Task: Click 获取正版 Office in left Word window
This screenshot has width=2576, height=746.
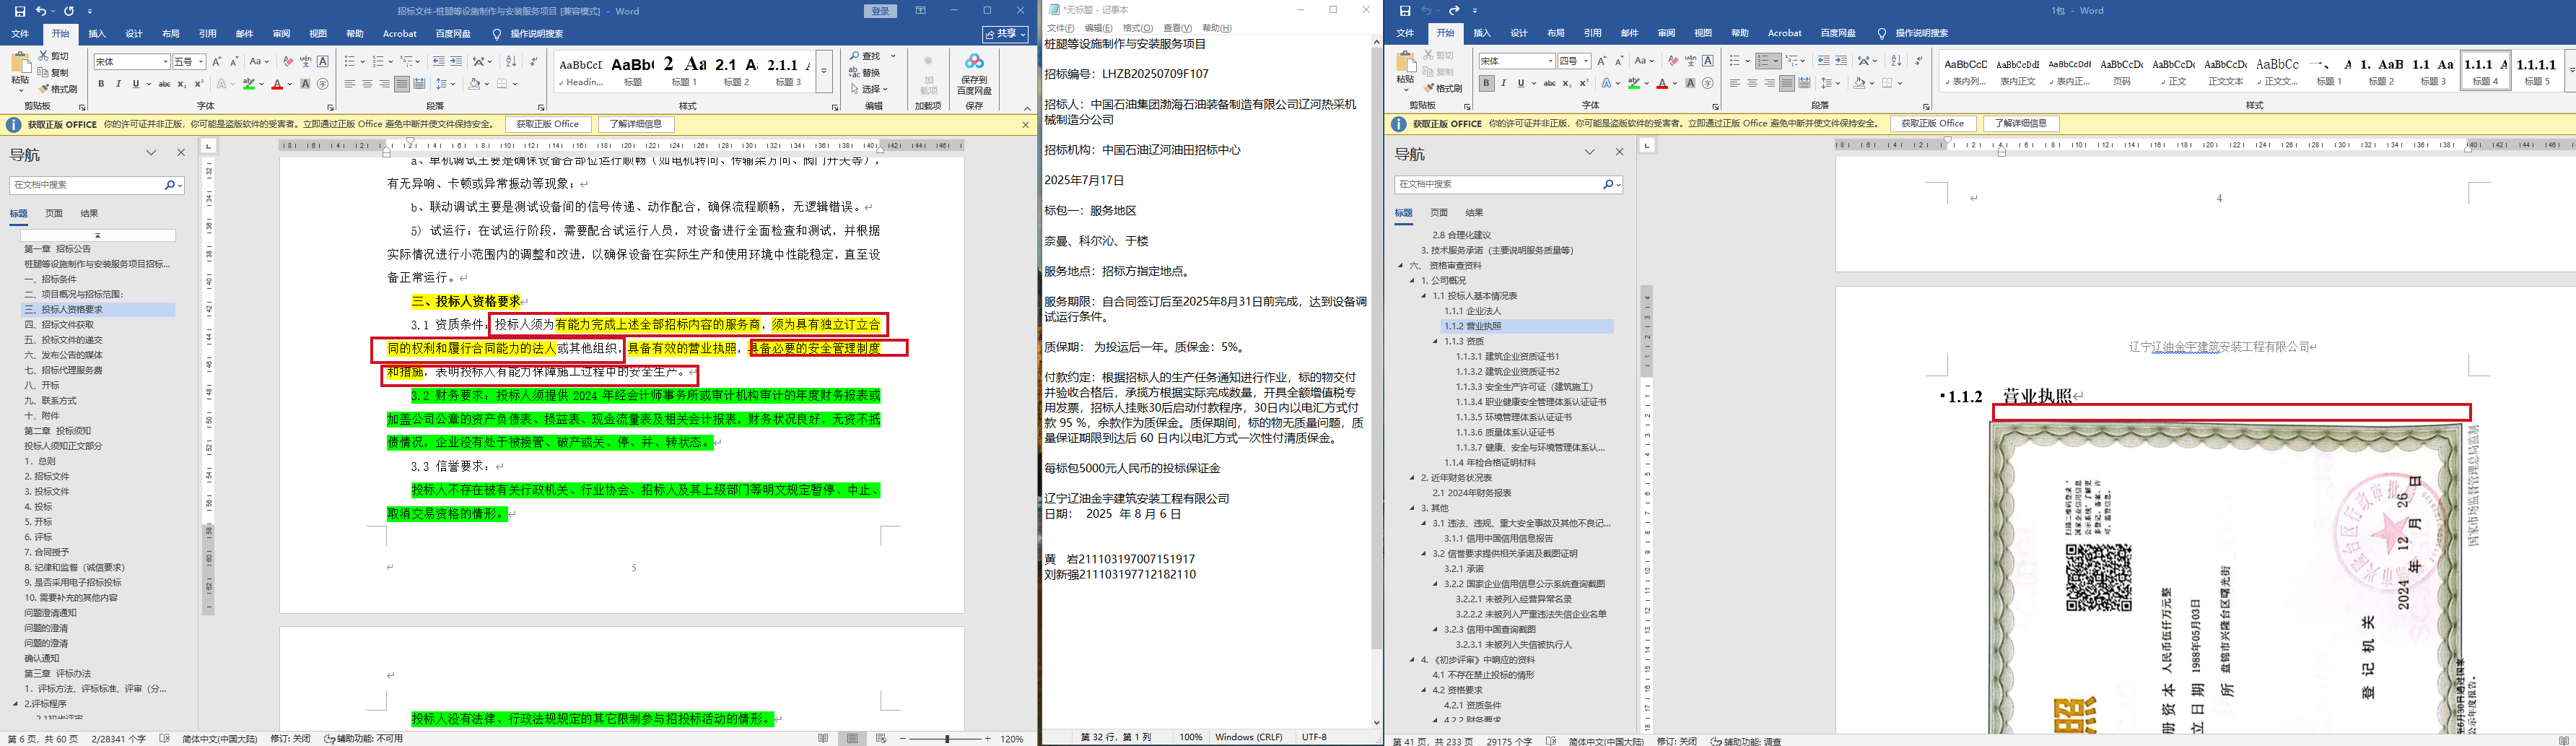Action: click(548, 125)
